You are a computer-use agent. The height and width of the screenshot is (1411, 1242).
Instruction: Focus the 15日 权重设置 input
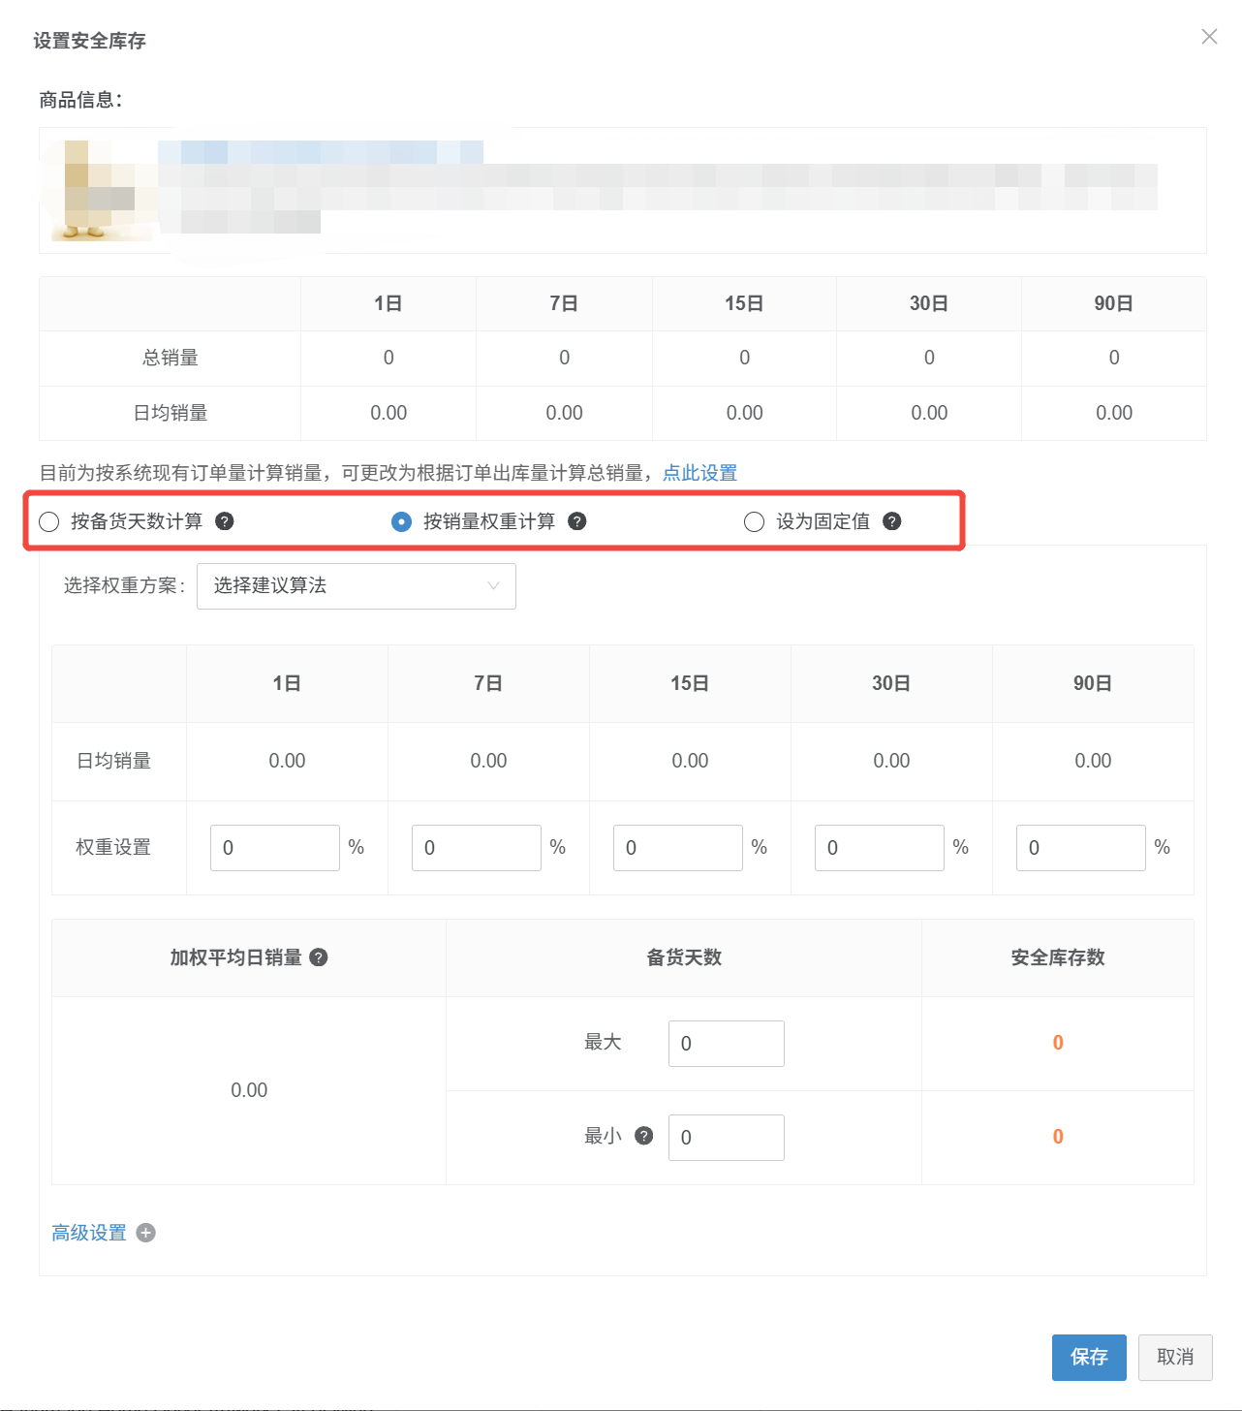pyautogui.click(x=678, y=848)
